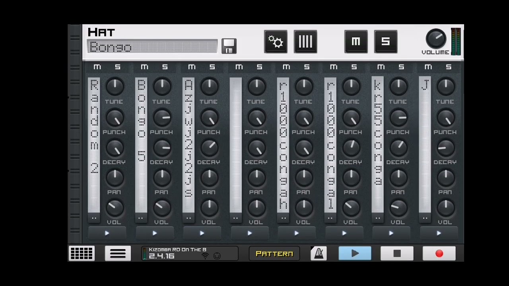Mute the Bongo 5 channel
The image size is (509, 286).
tap(144, 67)
